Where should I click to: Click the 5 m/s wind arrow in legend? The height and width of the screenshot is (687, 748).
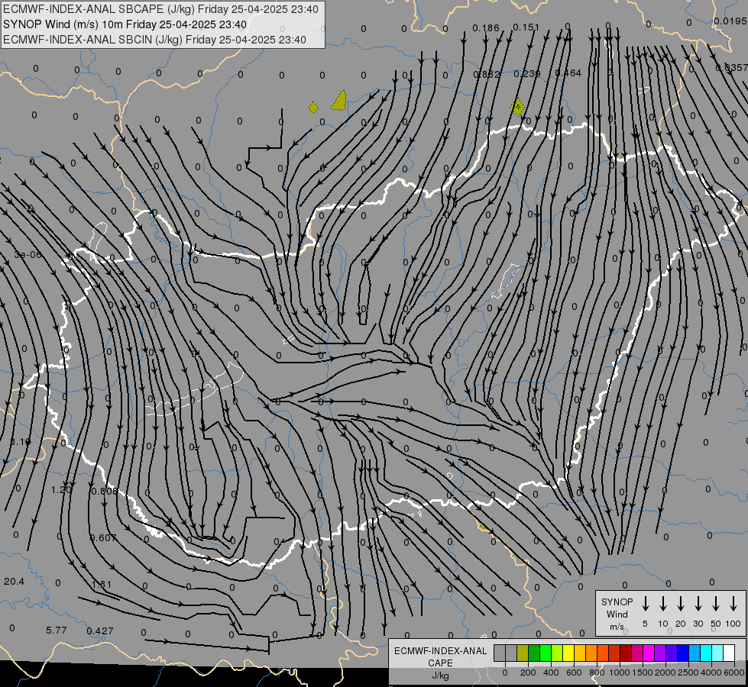645,604
